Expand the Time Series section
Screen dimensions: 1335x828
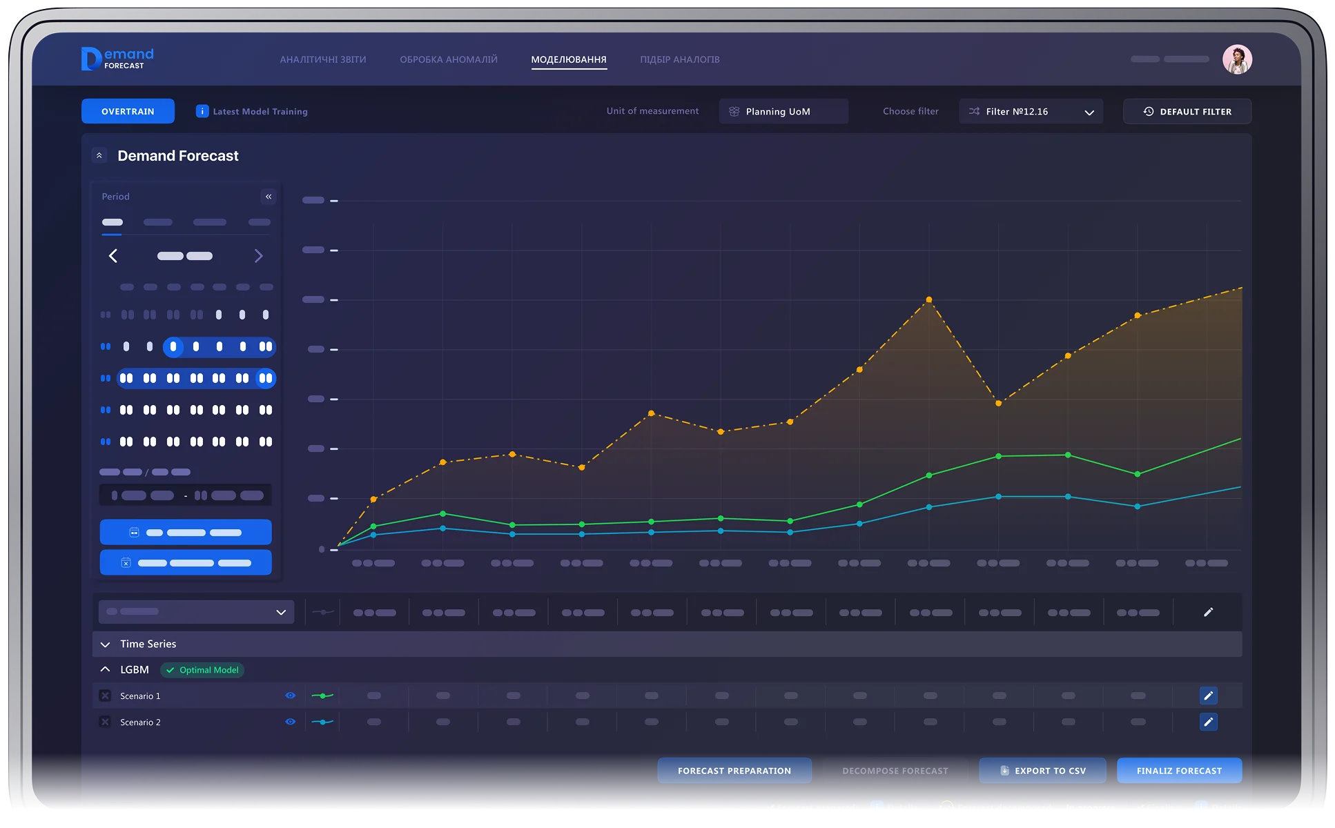point(106,644)
